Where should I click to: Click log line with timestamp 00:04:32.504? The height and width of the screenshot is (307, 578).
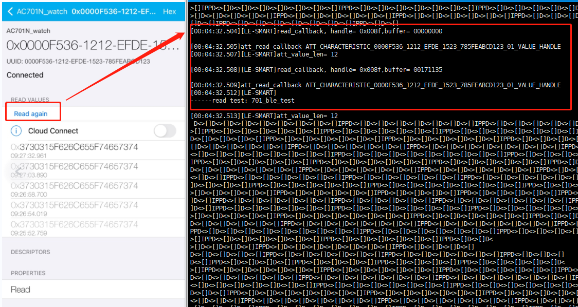click(317, 31)
